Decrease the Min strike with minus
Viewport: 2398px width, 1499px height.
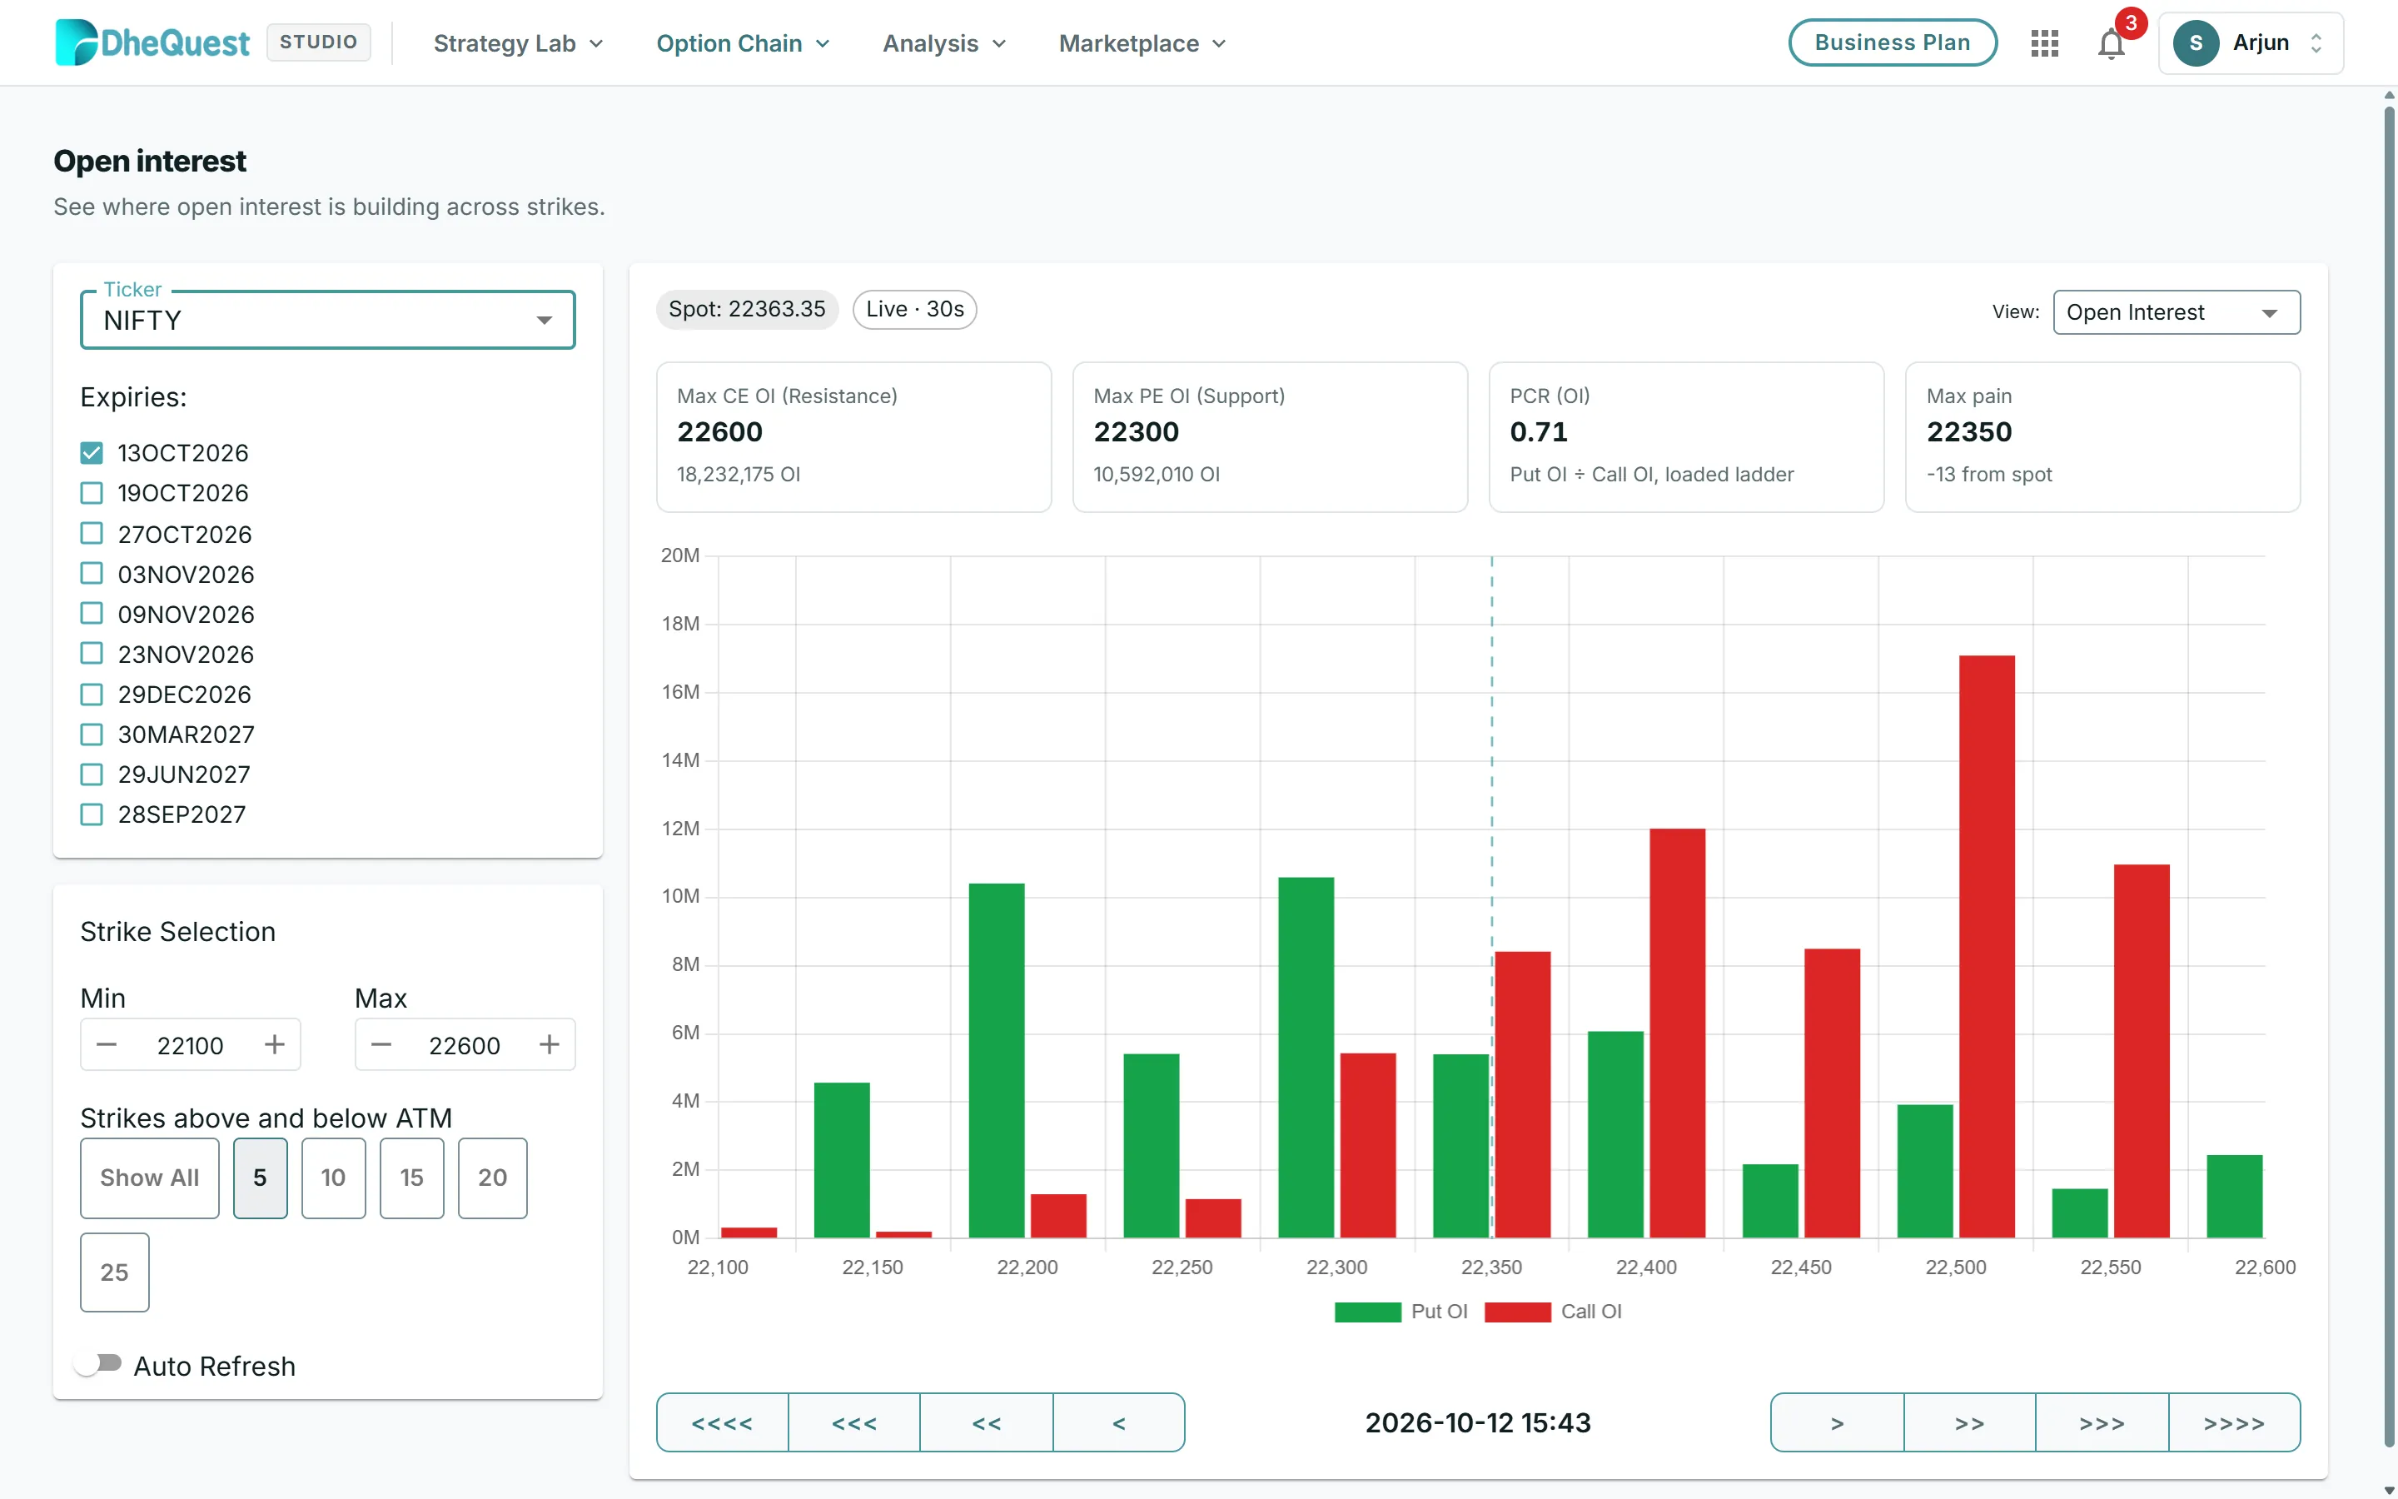[x=107, y=1045]
